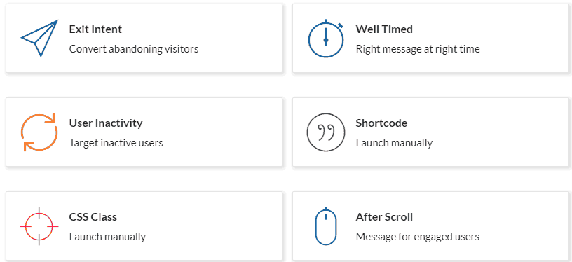The height and width of the screenshot is (262, 572).
Task: Click "Launch manually" under CSS Class
Action: 108,237
